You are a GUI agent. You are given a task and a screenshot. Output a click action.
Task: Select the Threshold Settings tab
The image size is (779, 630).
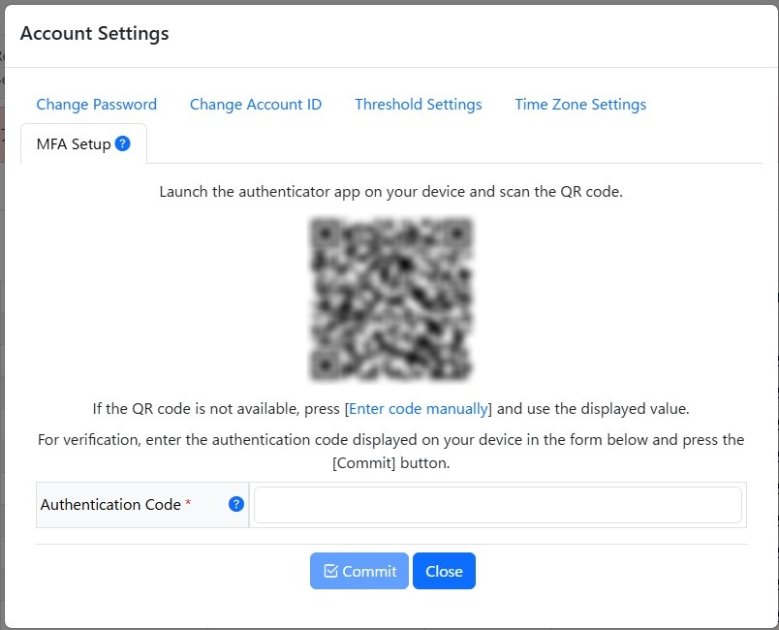coord(418,104)
